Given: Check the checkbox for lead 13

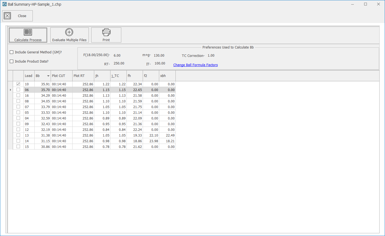Looking at the screenshot, I should pyautogui.click(x=18, y=135).
